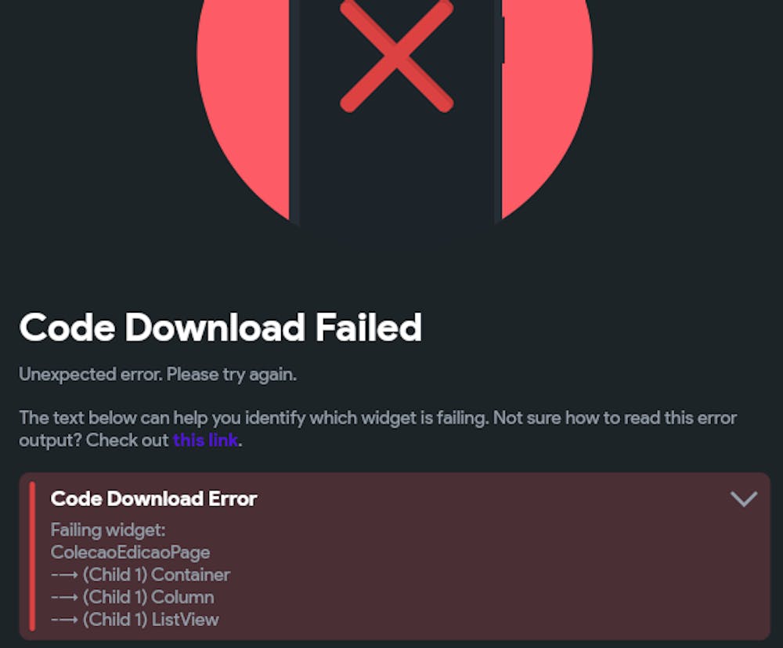
Task: Click the left half of the red circle
Action: [x=244, y=100]
